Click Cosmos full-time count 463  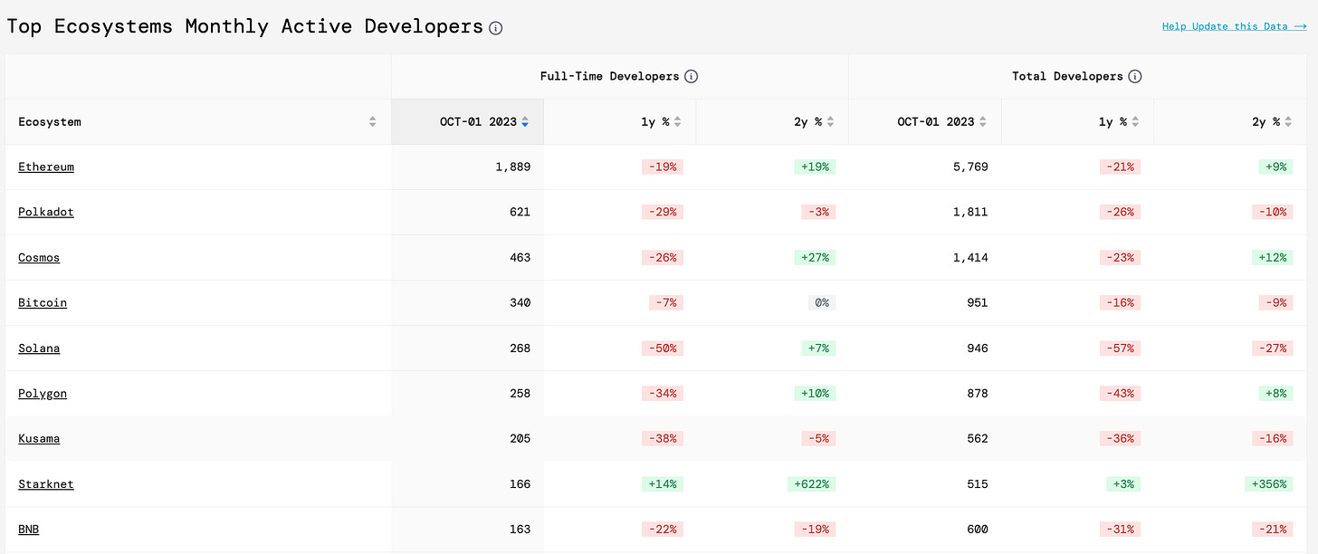click(520, 258)
